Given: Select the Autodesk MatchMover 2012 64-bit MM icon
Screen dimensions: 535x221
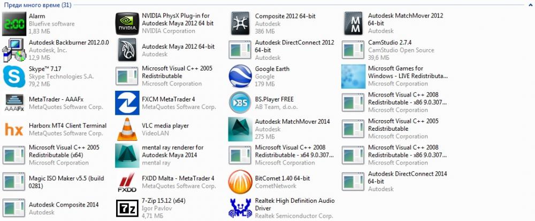Looking at the screenshot, I should [x=354, y=23].
